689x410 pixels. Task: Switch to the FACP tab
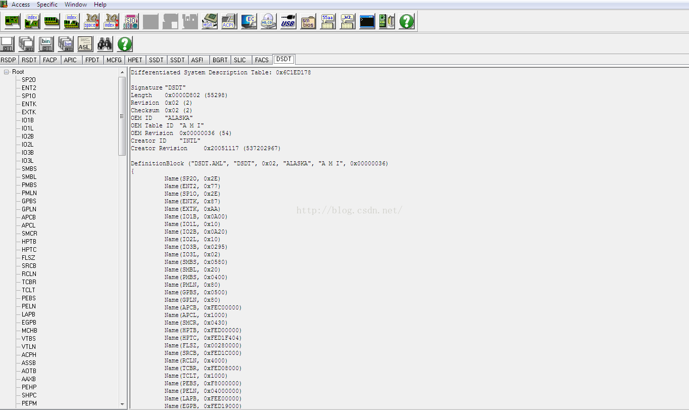50,60
